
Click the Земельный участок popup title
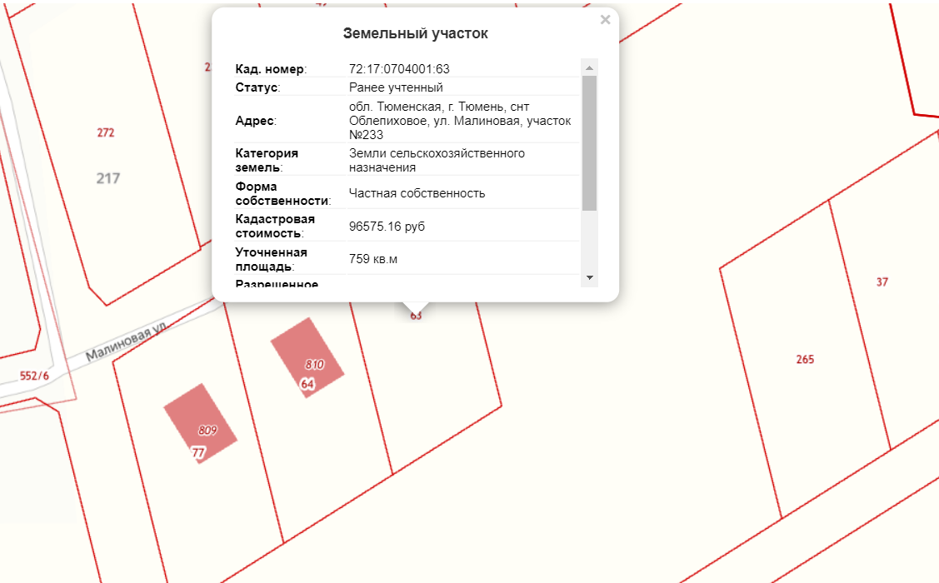click(415, 33)
